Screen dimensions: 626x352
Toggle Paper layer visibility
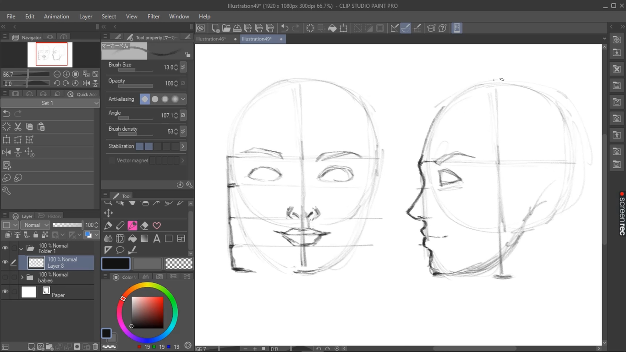coord(5,291)
